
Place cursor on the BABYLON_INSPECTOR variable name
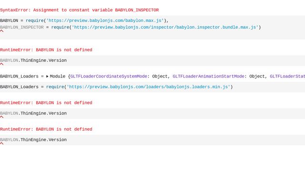pyautogui.click(x=21, y=28)
